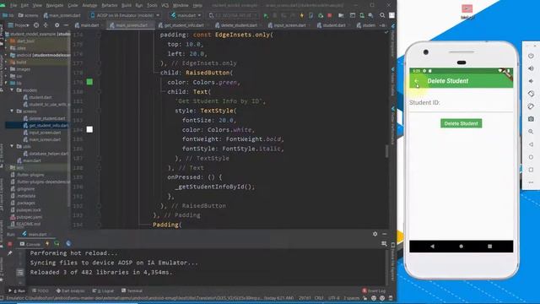Collapse all in Project panel
The height and width of the screenshot is (304, 540).
[46, 25]
